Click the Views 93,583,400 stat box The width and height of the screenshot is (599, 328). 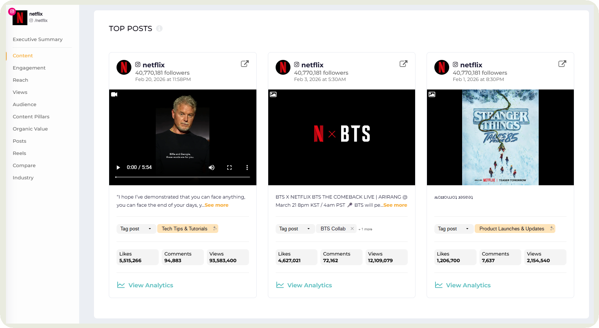coord(228,257)
